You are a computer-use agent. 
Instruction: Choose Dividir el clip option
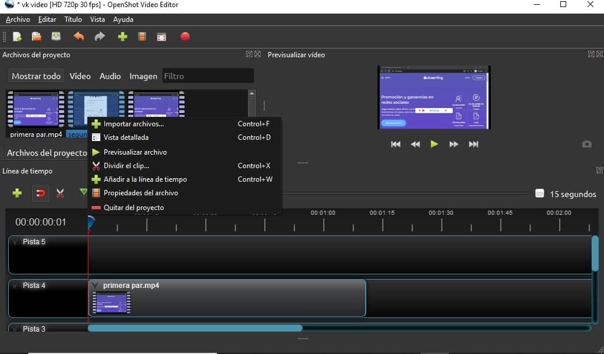click(185, 166)
